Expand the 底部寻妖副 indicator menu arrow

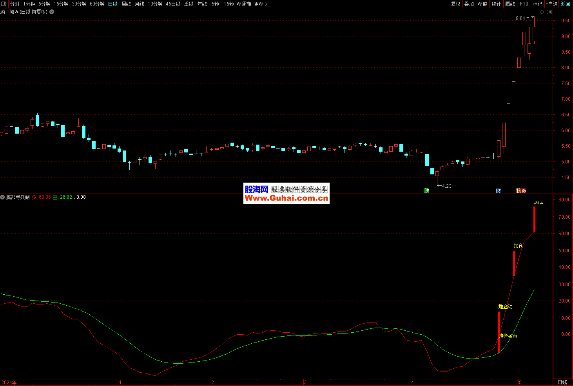point(2,197)
